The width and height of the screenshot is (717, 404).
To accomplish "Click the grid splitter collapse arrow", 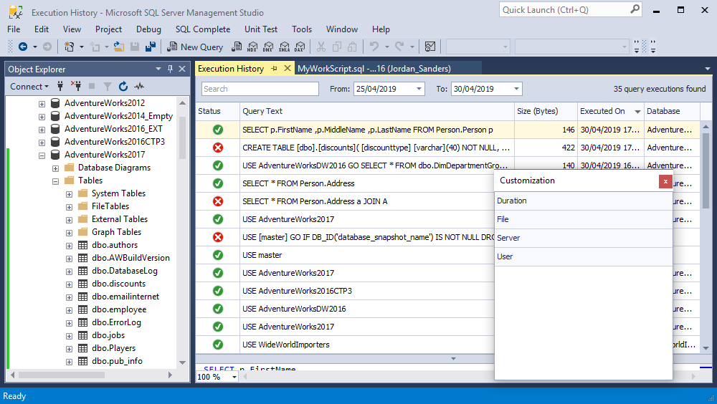I will pyautogui.click(x=453, y=359).
